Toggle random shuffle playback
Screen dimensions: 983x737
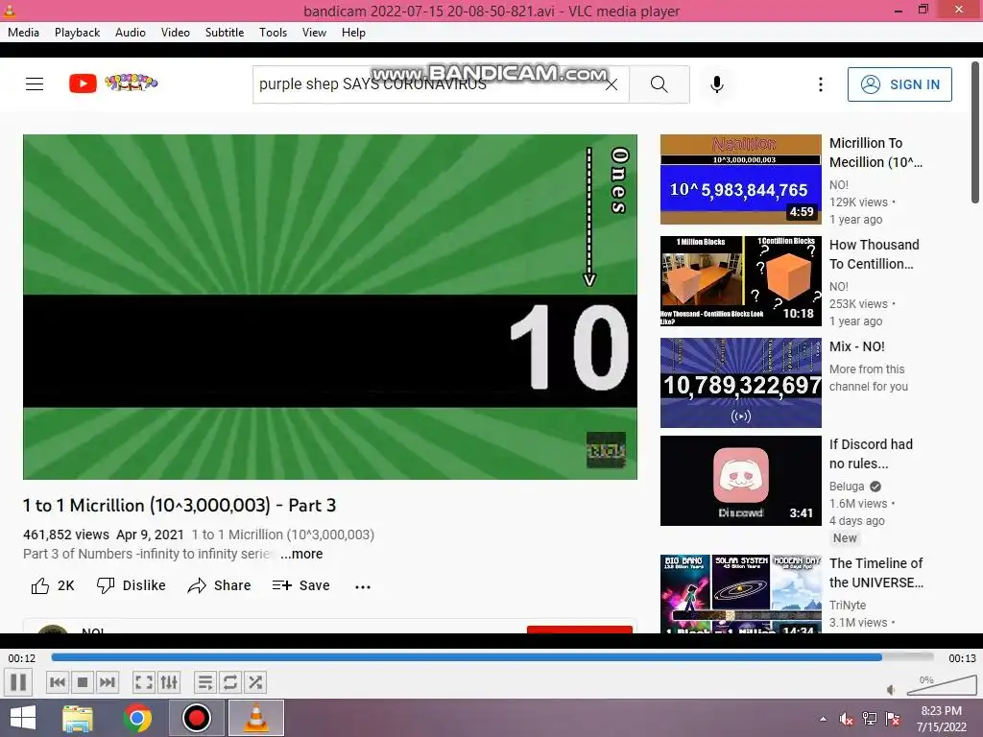[255, 682]
